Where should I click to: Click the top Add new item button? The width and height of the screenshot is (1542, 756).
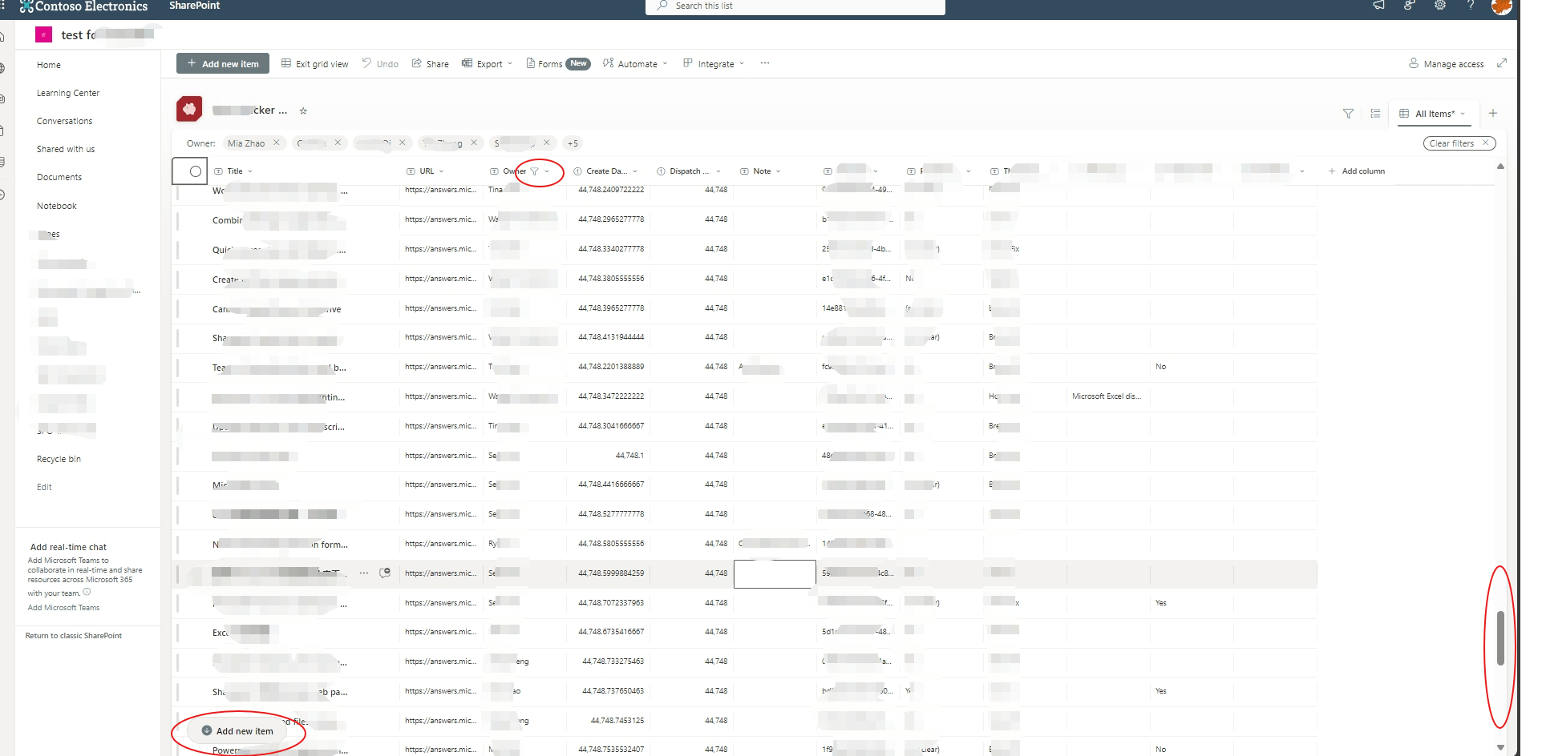[223, 63]
